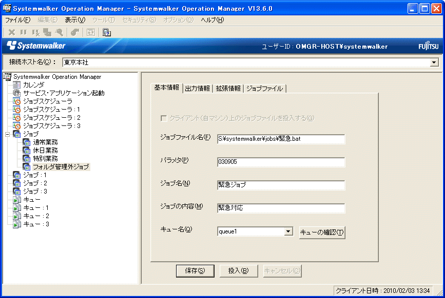Click the whistle-shaped toolbar icon
This screenshot has width=445, height=298.
pos(75,33)
